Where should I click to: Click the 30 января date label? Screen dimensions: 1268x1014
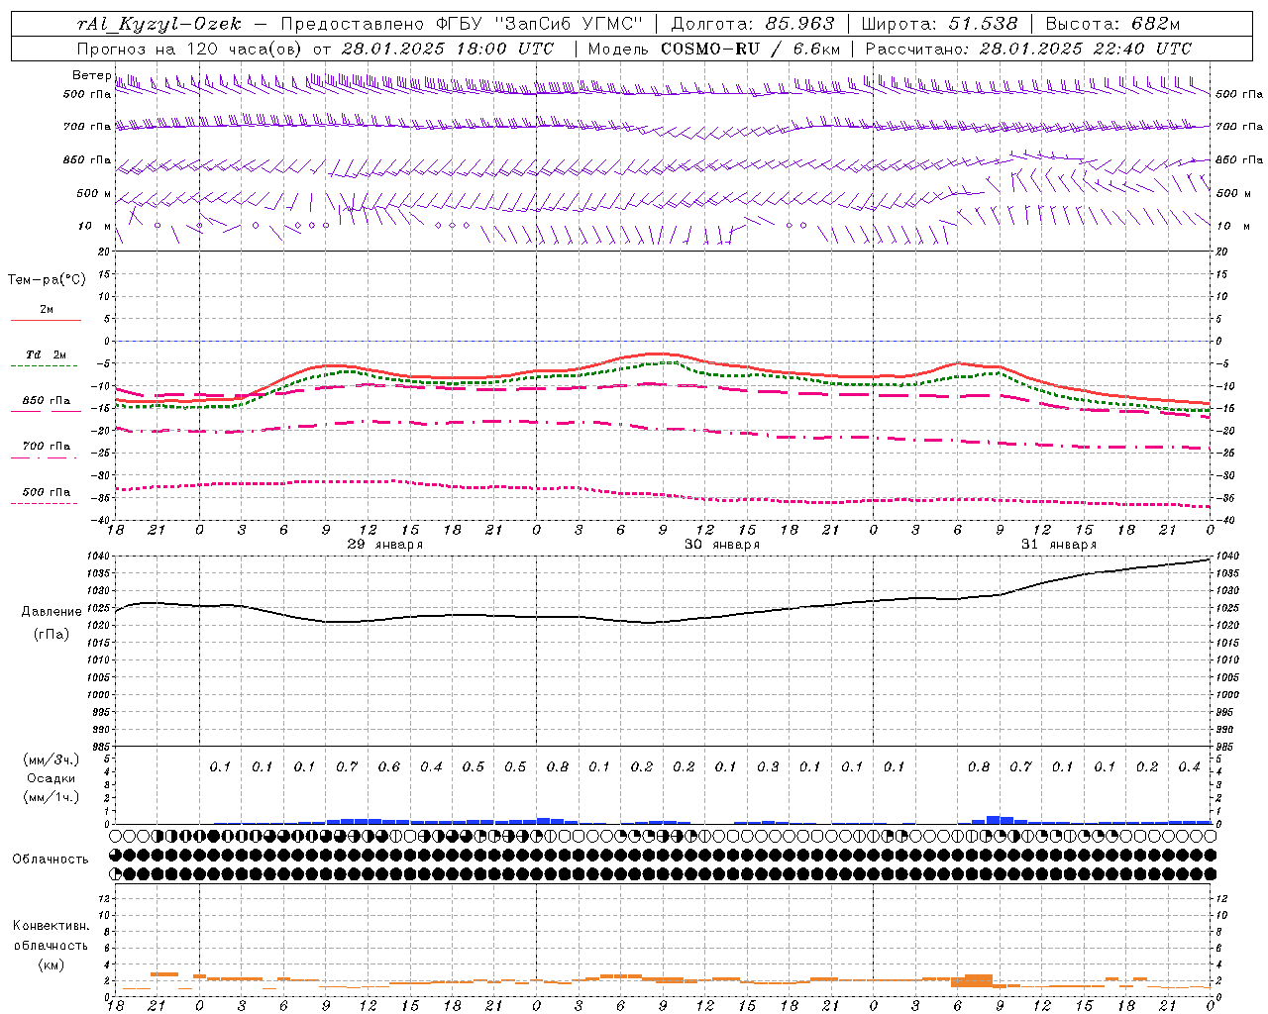point(722,545)
